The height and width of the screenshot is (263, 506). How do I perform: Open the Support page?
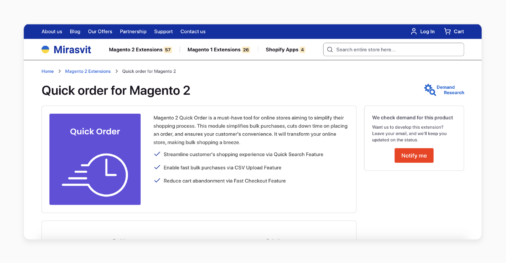point(163,31)
